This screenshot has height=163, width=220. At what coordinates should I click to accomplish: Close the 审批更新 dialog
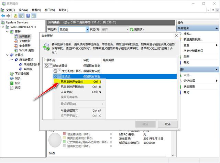click(x=176, y=36)
